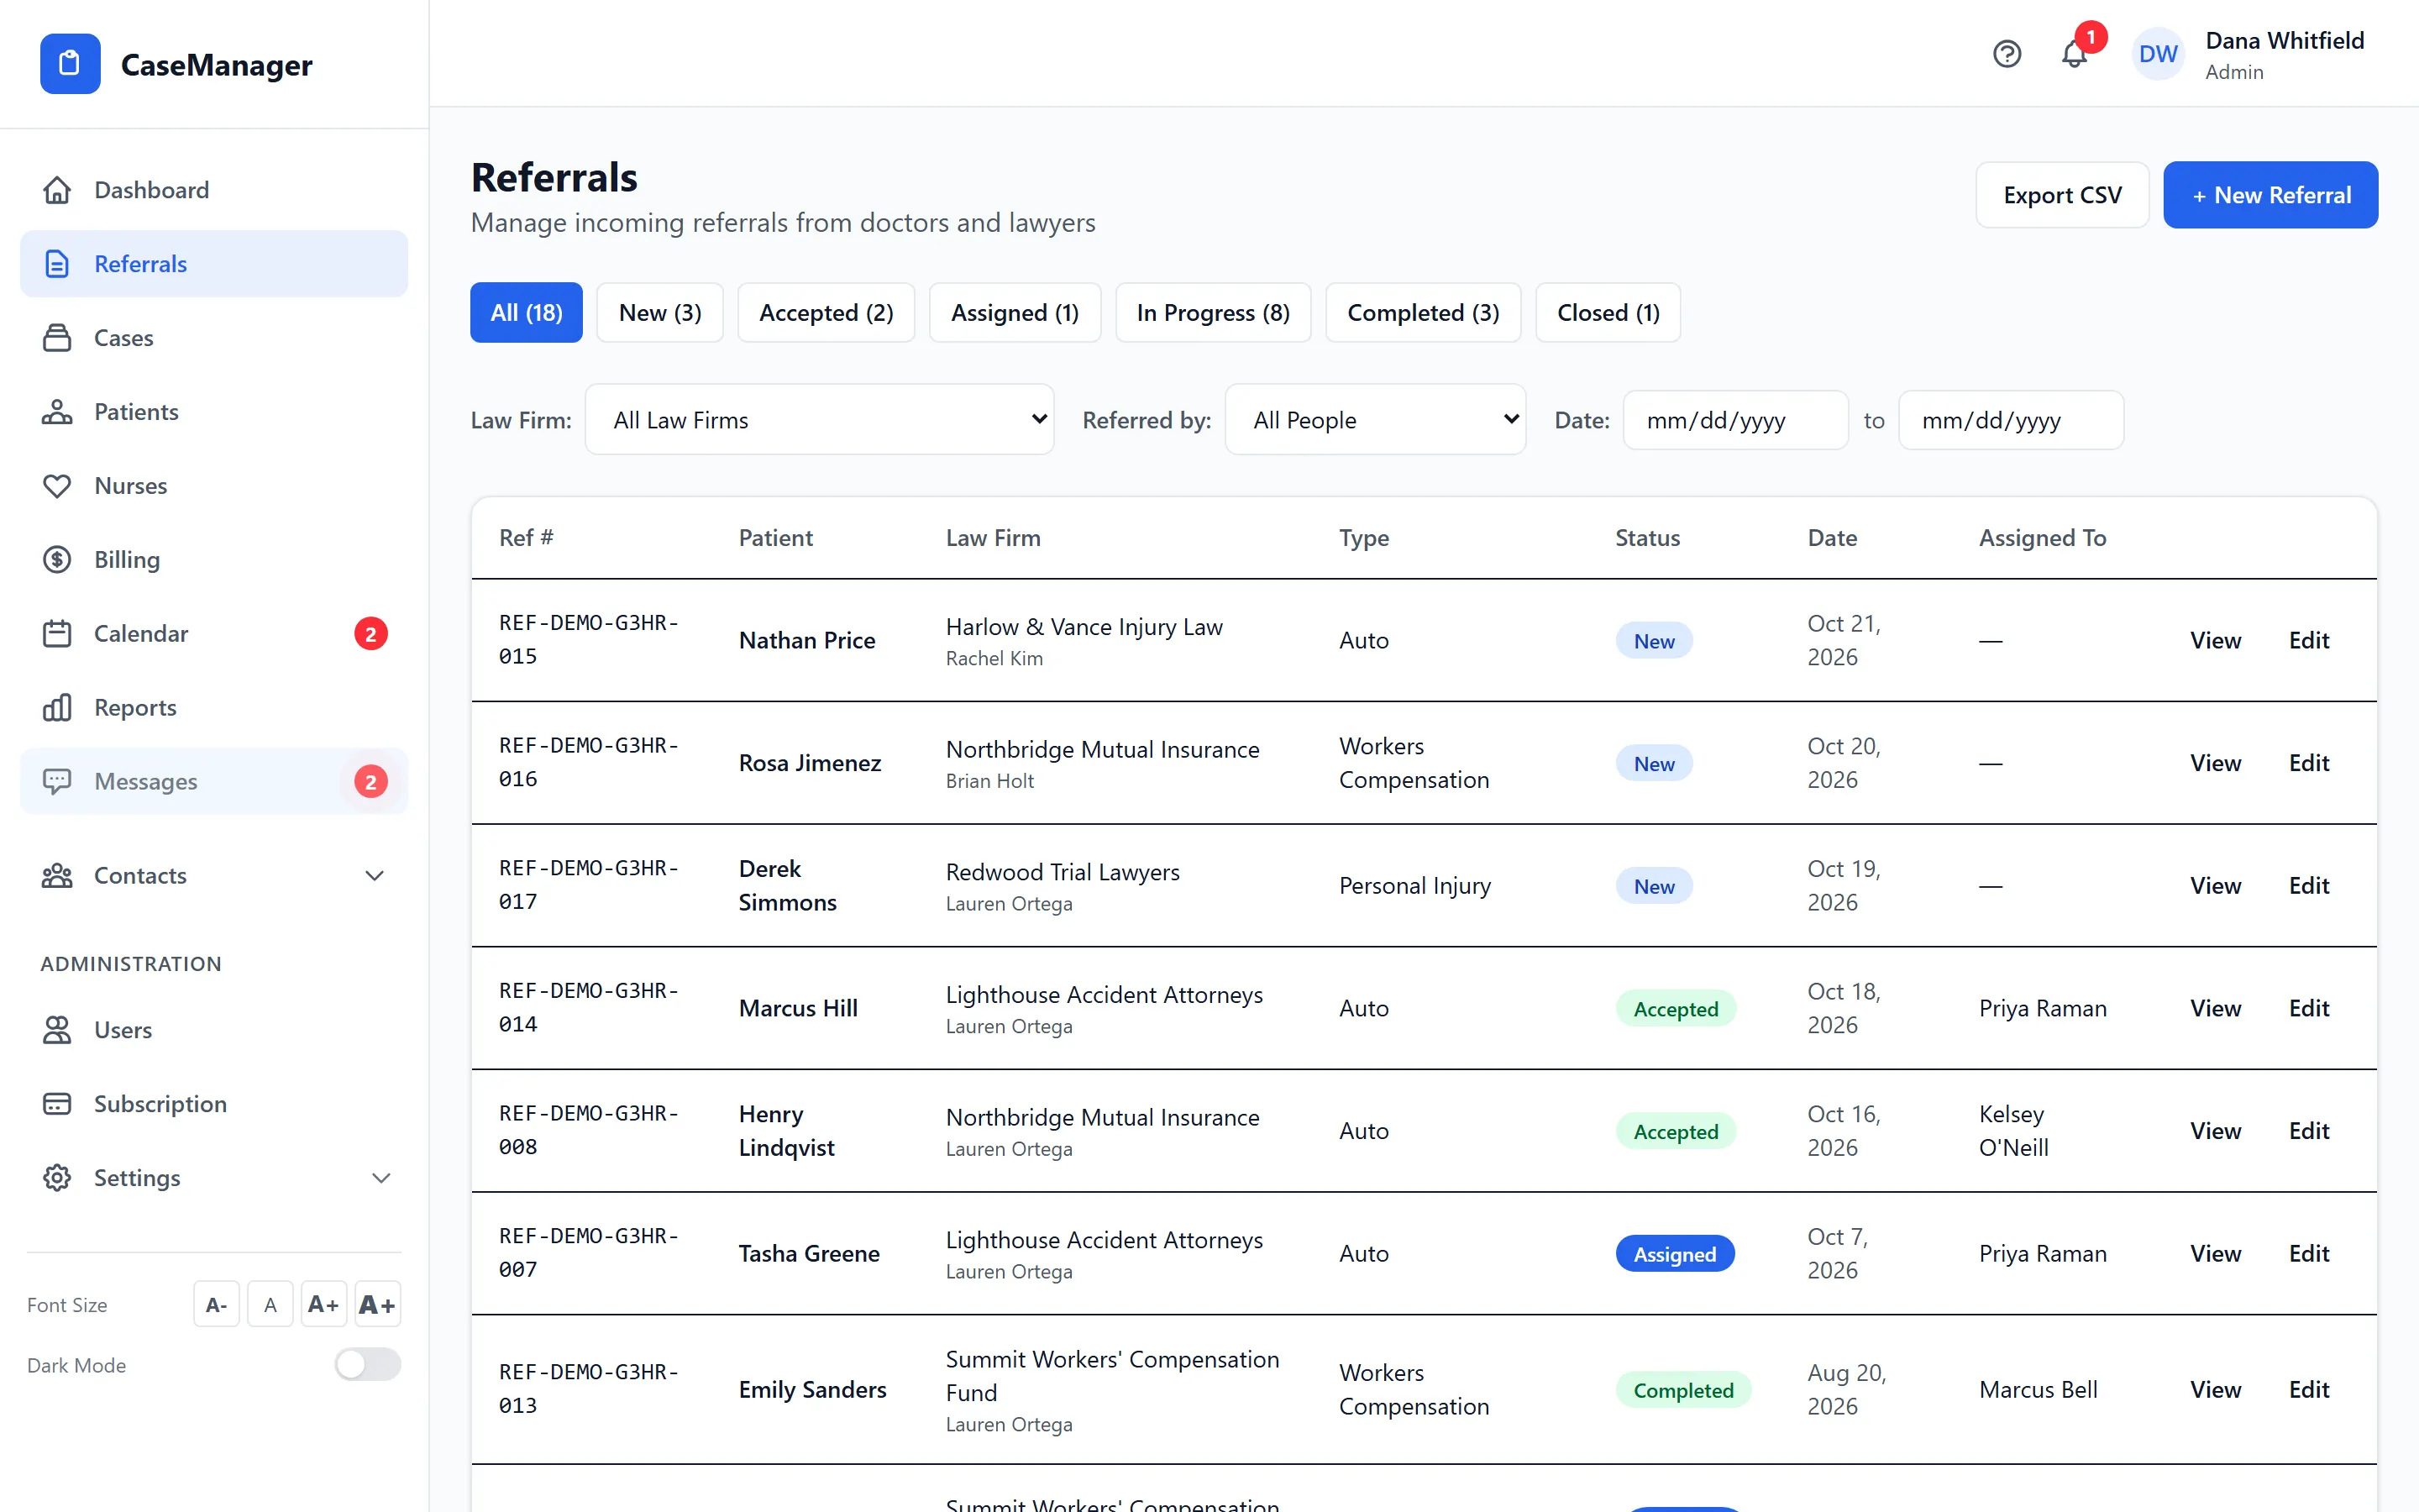Click the Calendar icon in sidebar

57,634
